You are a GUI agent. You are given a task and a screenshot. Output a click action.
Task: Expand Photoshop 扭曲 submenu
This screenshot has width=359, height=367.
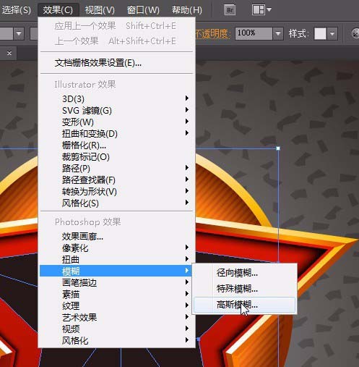116,259
